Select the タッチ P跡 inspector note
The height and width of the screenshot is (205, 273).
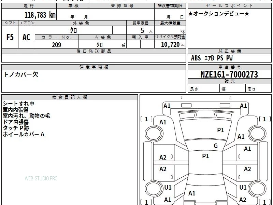(x=16, y=128)
